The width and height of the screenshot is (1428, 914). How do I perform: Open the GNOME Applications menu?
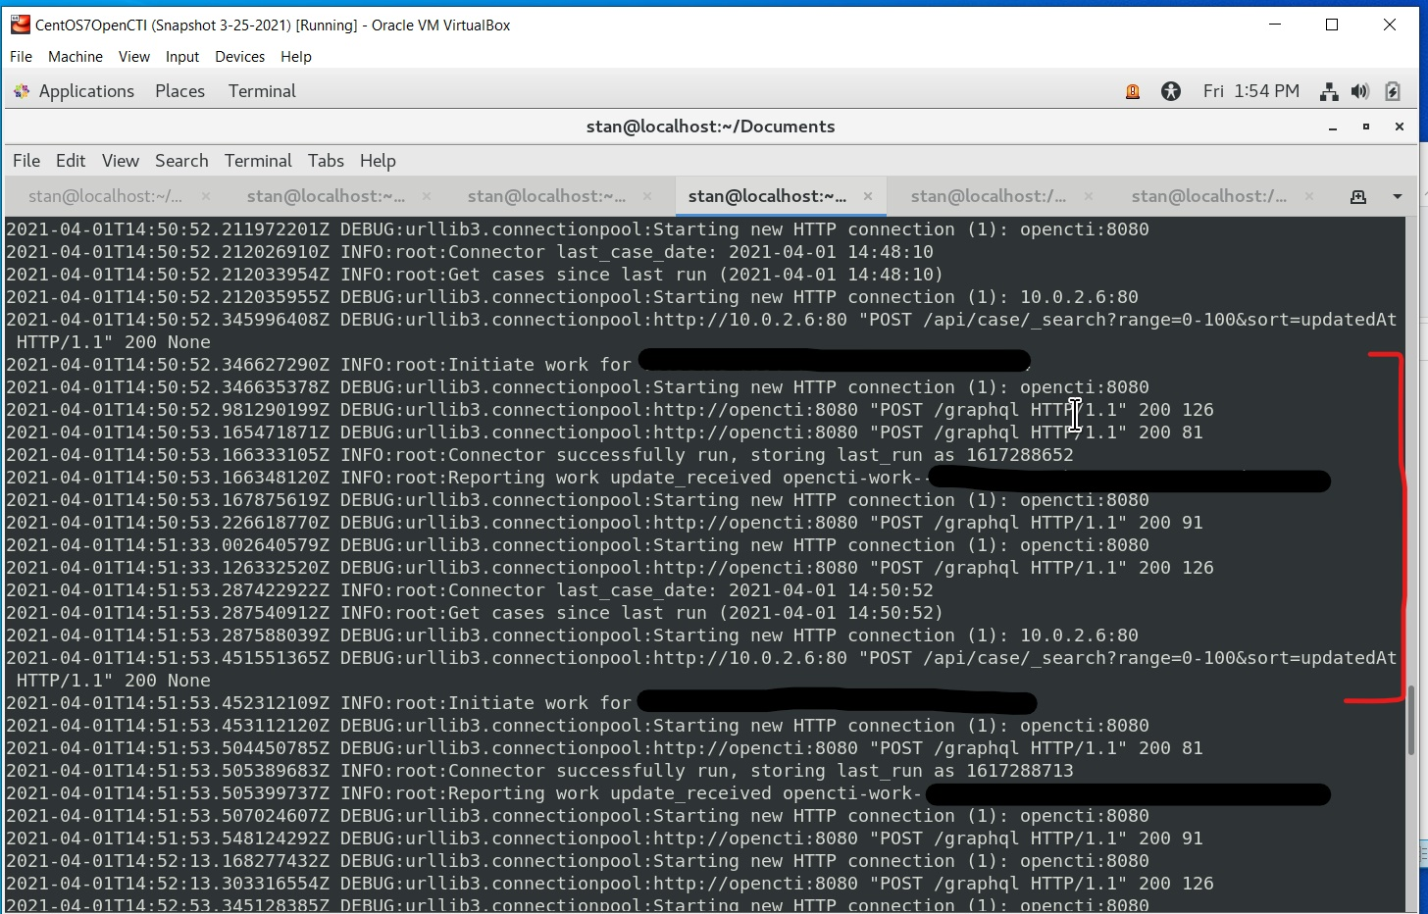coord(74,91)
